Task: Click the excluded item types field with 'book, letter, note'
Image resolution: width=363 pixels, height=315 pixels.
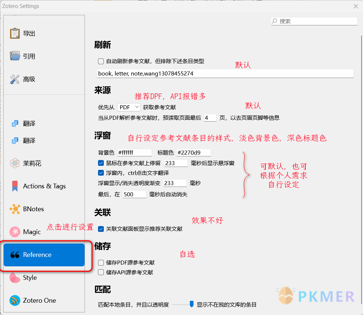Action: [225, 74]
